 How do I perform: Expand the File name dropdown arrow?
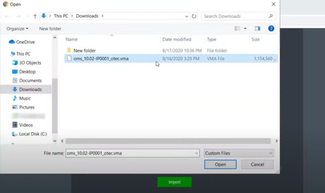pos(196,153)
